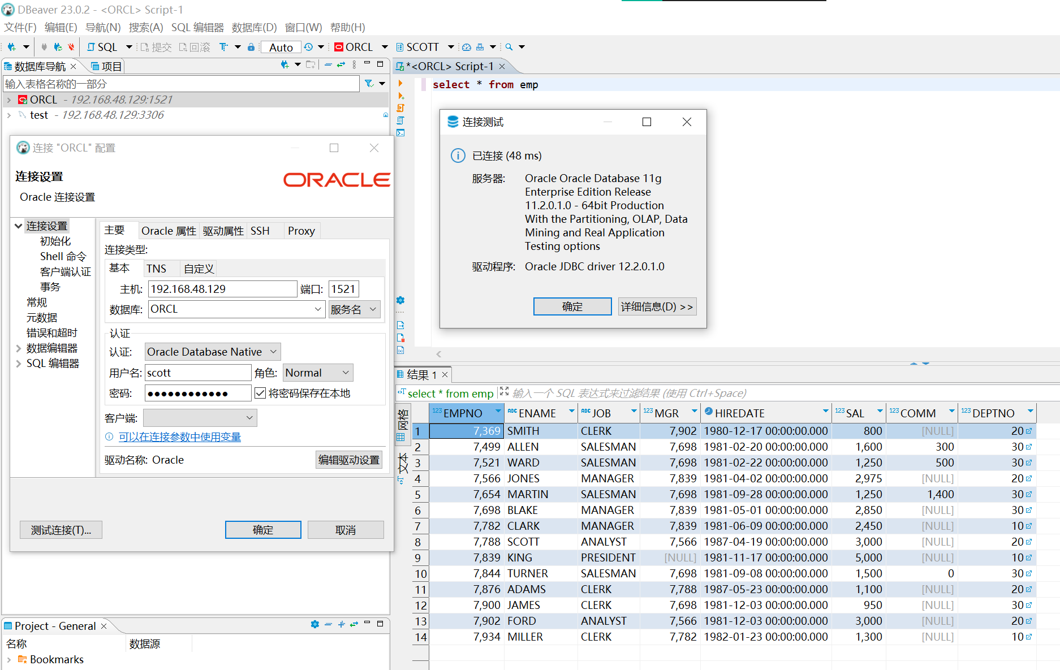Expand Bookmarks folder in Project panel
Viewport: 1060px width, 670px height.
pos(9,659)
